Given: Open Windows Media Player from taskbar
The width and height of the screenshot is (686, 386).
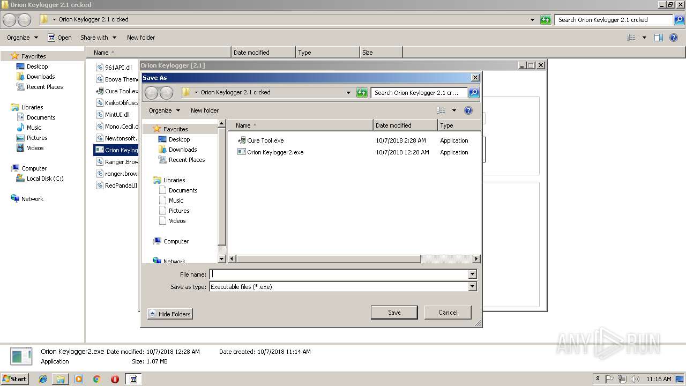Looking at the screenshot, I should (x=79, y=379).
